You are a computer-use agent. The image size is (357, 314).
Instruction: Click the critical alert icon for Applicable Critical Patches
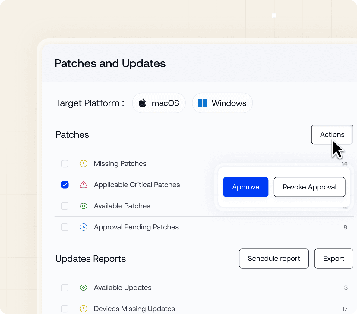pyautogui.click(x=84, y=185)
